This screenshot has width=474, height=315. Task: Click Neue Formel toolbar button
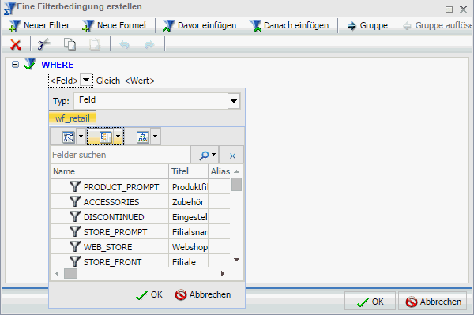115,26
